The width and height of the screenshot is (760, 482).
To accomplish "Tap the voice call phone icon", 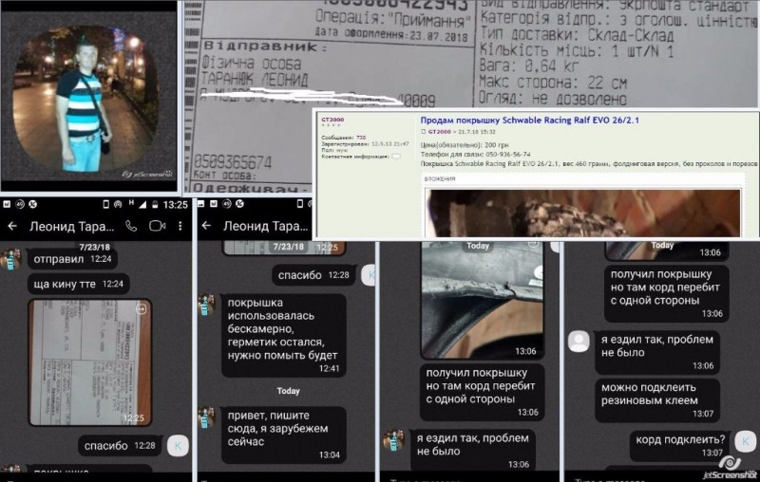I will 132,226.
